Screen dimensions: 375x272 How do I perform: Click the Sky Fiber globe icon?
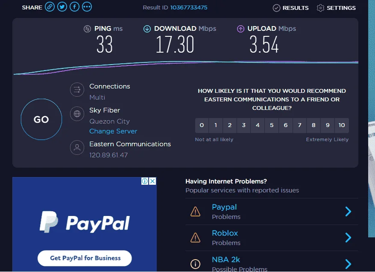tap(77, 114)
